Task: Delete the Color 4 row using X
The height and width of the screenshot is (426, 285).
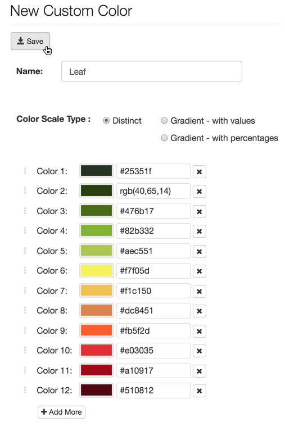Action: (x=199, y=231)
